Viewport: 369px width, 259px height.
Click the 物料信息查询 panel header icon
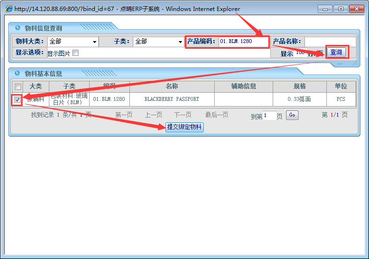(x=18, y=28)
